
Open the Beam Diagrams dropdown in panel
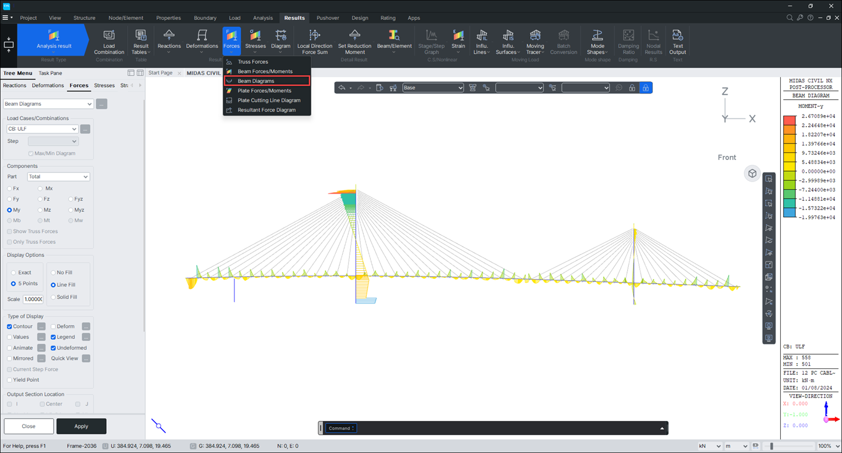48,104
